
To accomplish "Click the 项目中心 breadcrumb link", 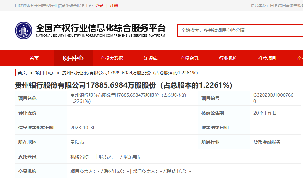I will [x=44, y=73].
